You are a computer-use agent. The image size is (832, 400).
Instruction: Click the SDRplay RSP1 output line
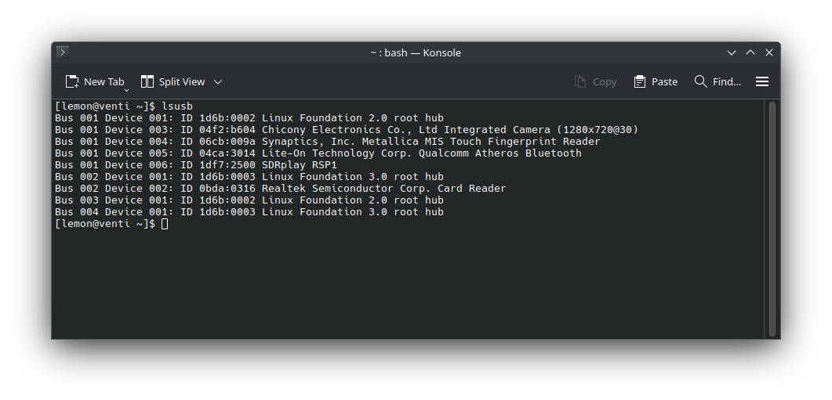point(196,164)
